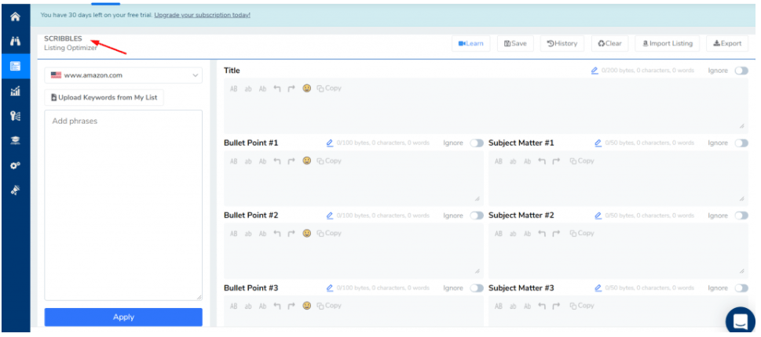Screen dimensions: 761x337
Task: Undo in the Bullet Point #1 toolbar
Action: tap(277, 161)
